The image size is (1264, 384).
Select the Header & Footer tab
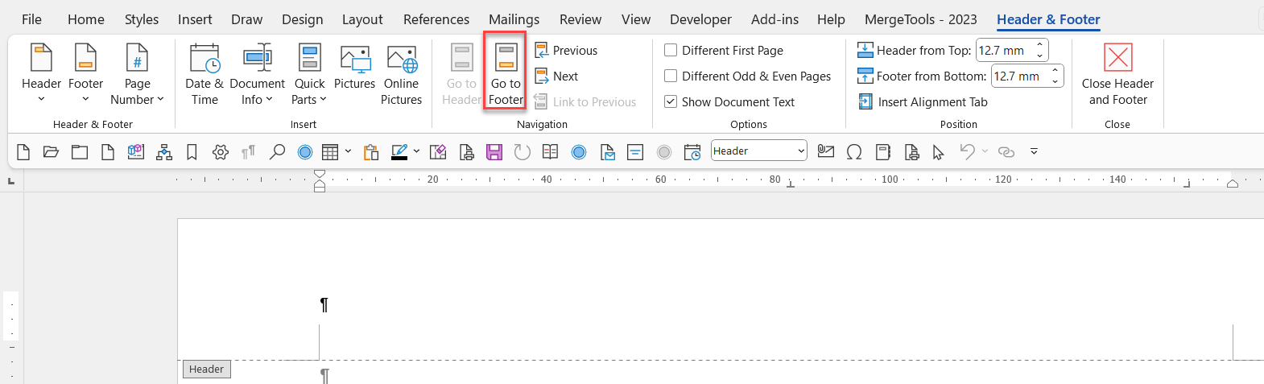coord(1048,19)
